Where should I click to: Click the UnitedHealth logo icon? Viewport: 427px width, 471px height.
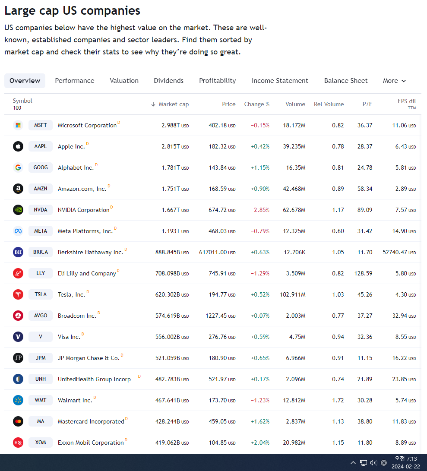pos(18,379)
